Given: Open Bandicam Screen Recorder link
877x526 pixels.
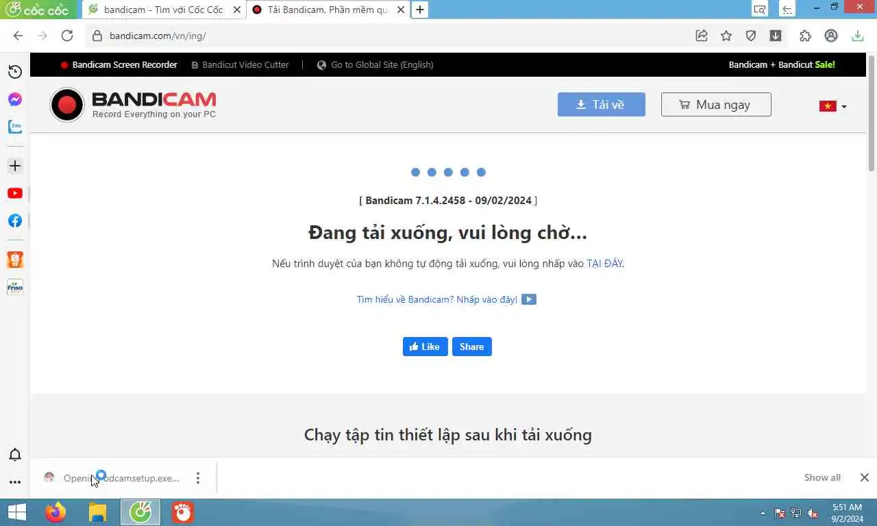Looking at the screenshot, I should pos(119,64).
